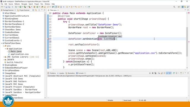Expand JRE System Library node
The height and width of the screenshot is (107, 190).
coord(4,57)
